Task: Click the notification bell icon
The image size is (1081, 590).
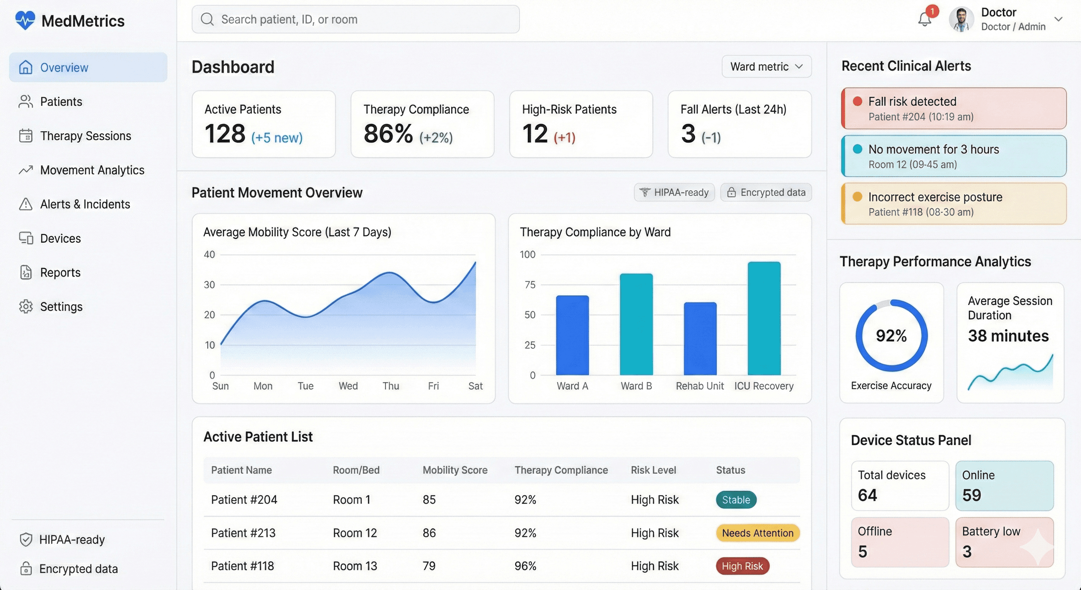Action: point(924,19)
